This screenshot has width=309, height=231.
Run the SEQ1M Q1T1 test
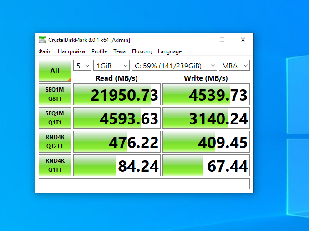pos(55,118)
